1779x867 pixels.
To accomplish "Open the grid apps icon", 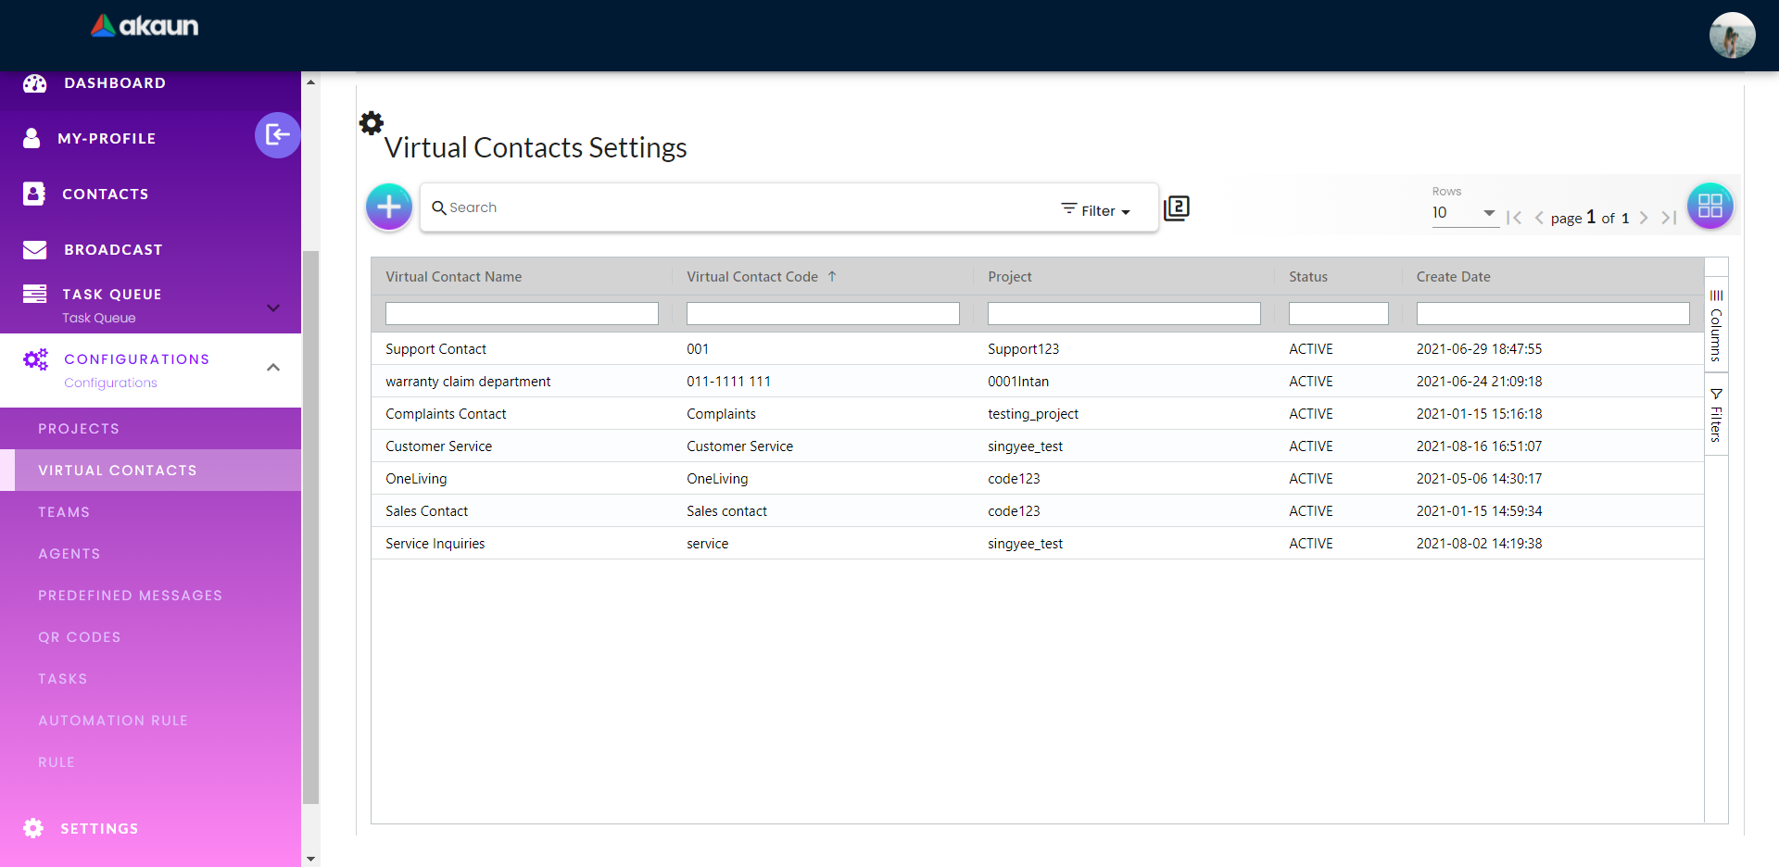I will (x=1710, y=206).
